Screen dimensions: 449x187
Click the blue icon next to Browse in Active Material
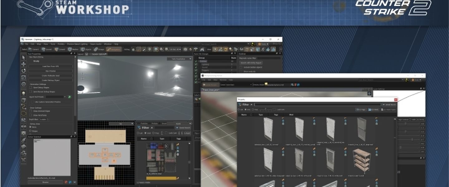(x=70, y=182)
